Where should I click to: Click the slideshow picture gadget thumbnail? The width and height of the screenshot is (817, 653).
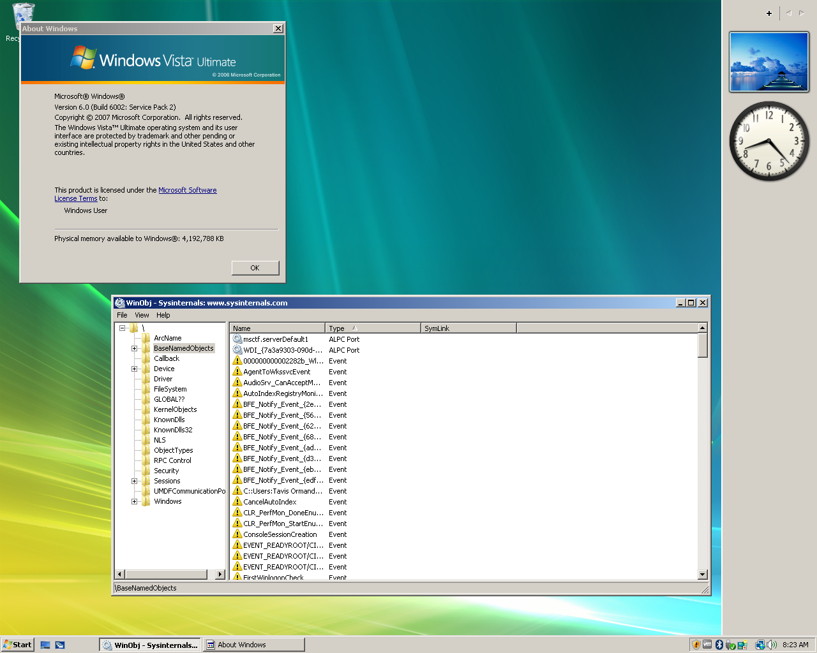point(769,62)
